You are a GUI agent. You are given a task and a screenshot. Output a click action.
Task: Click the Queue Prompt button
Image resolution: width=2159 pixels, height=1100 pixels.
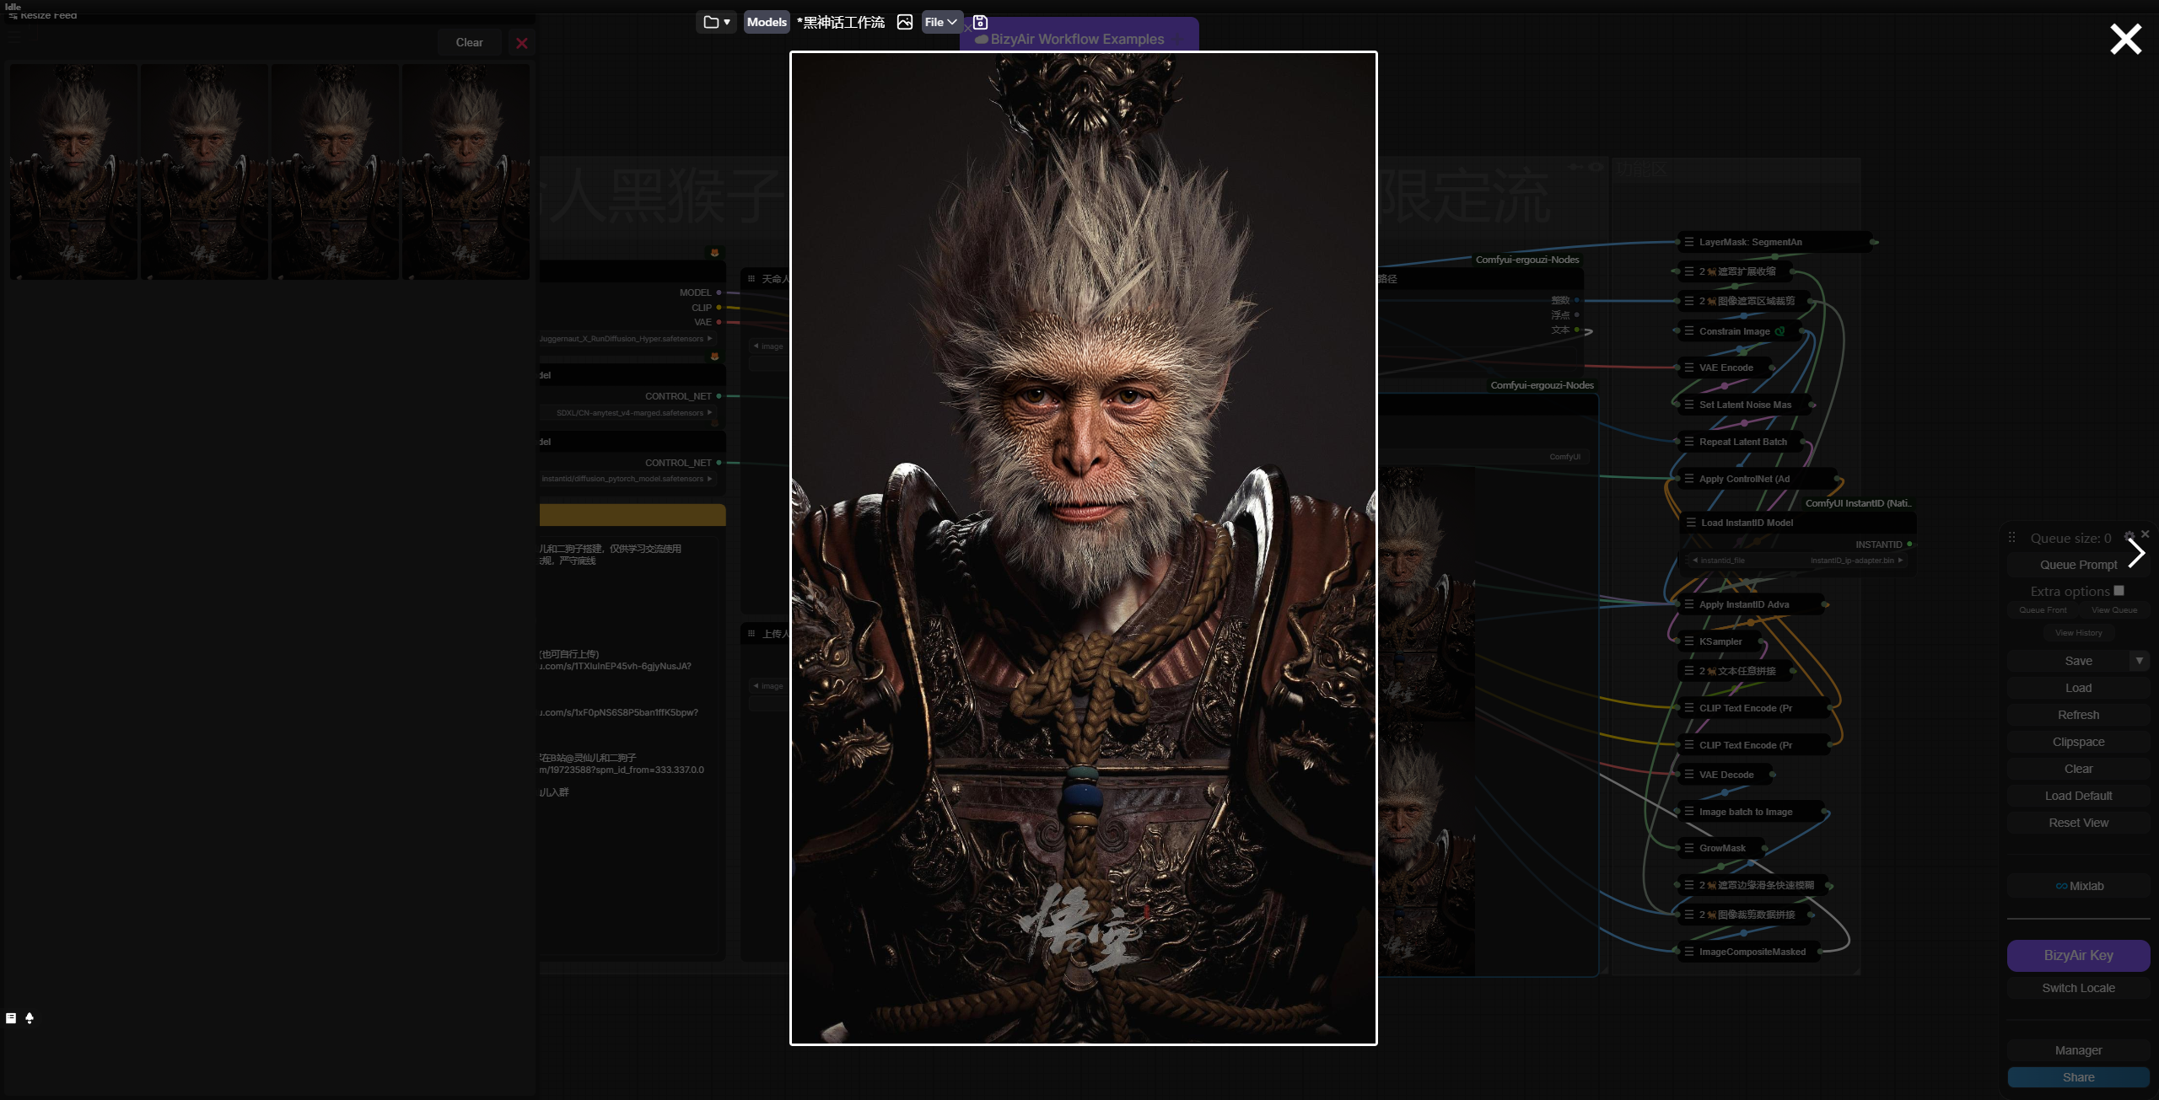coord(2078,565)
